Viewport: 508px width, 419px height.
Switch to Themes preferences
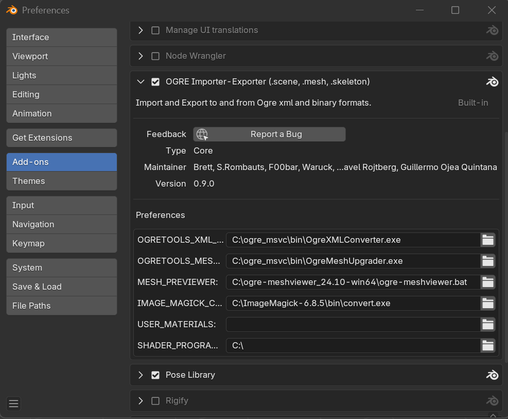(x=62, y=181)
